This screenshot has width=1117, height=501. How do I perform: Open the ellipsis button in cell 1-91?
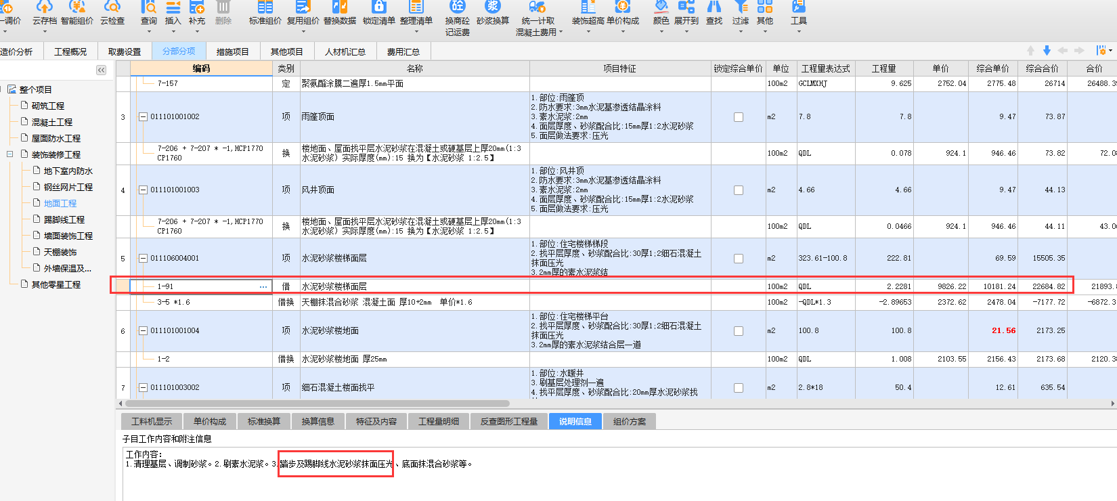coord(263,287)
